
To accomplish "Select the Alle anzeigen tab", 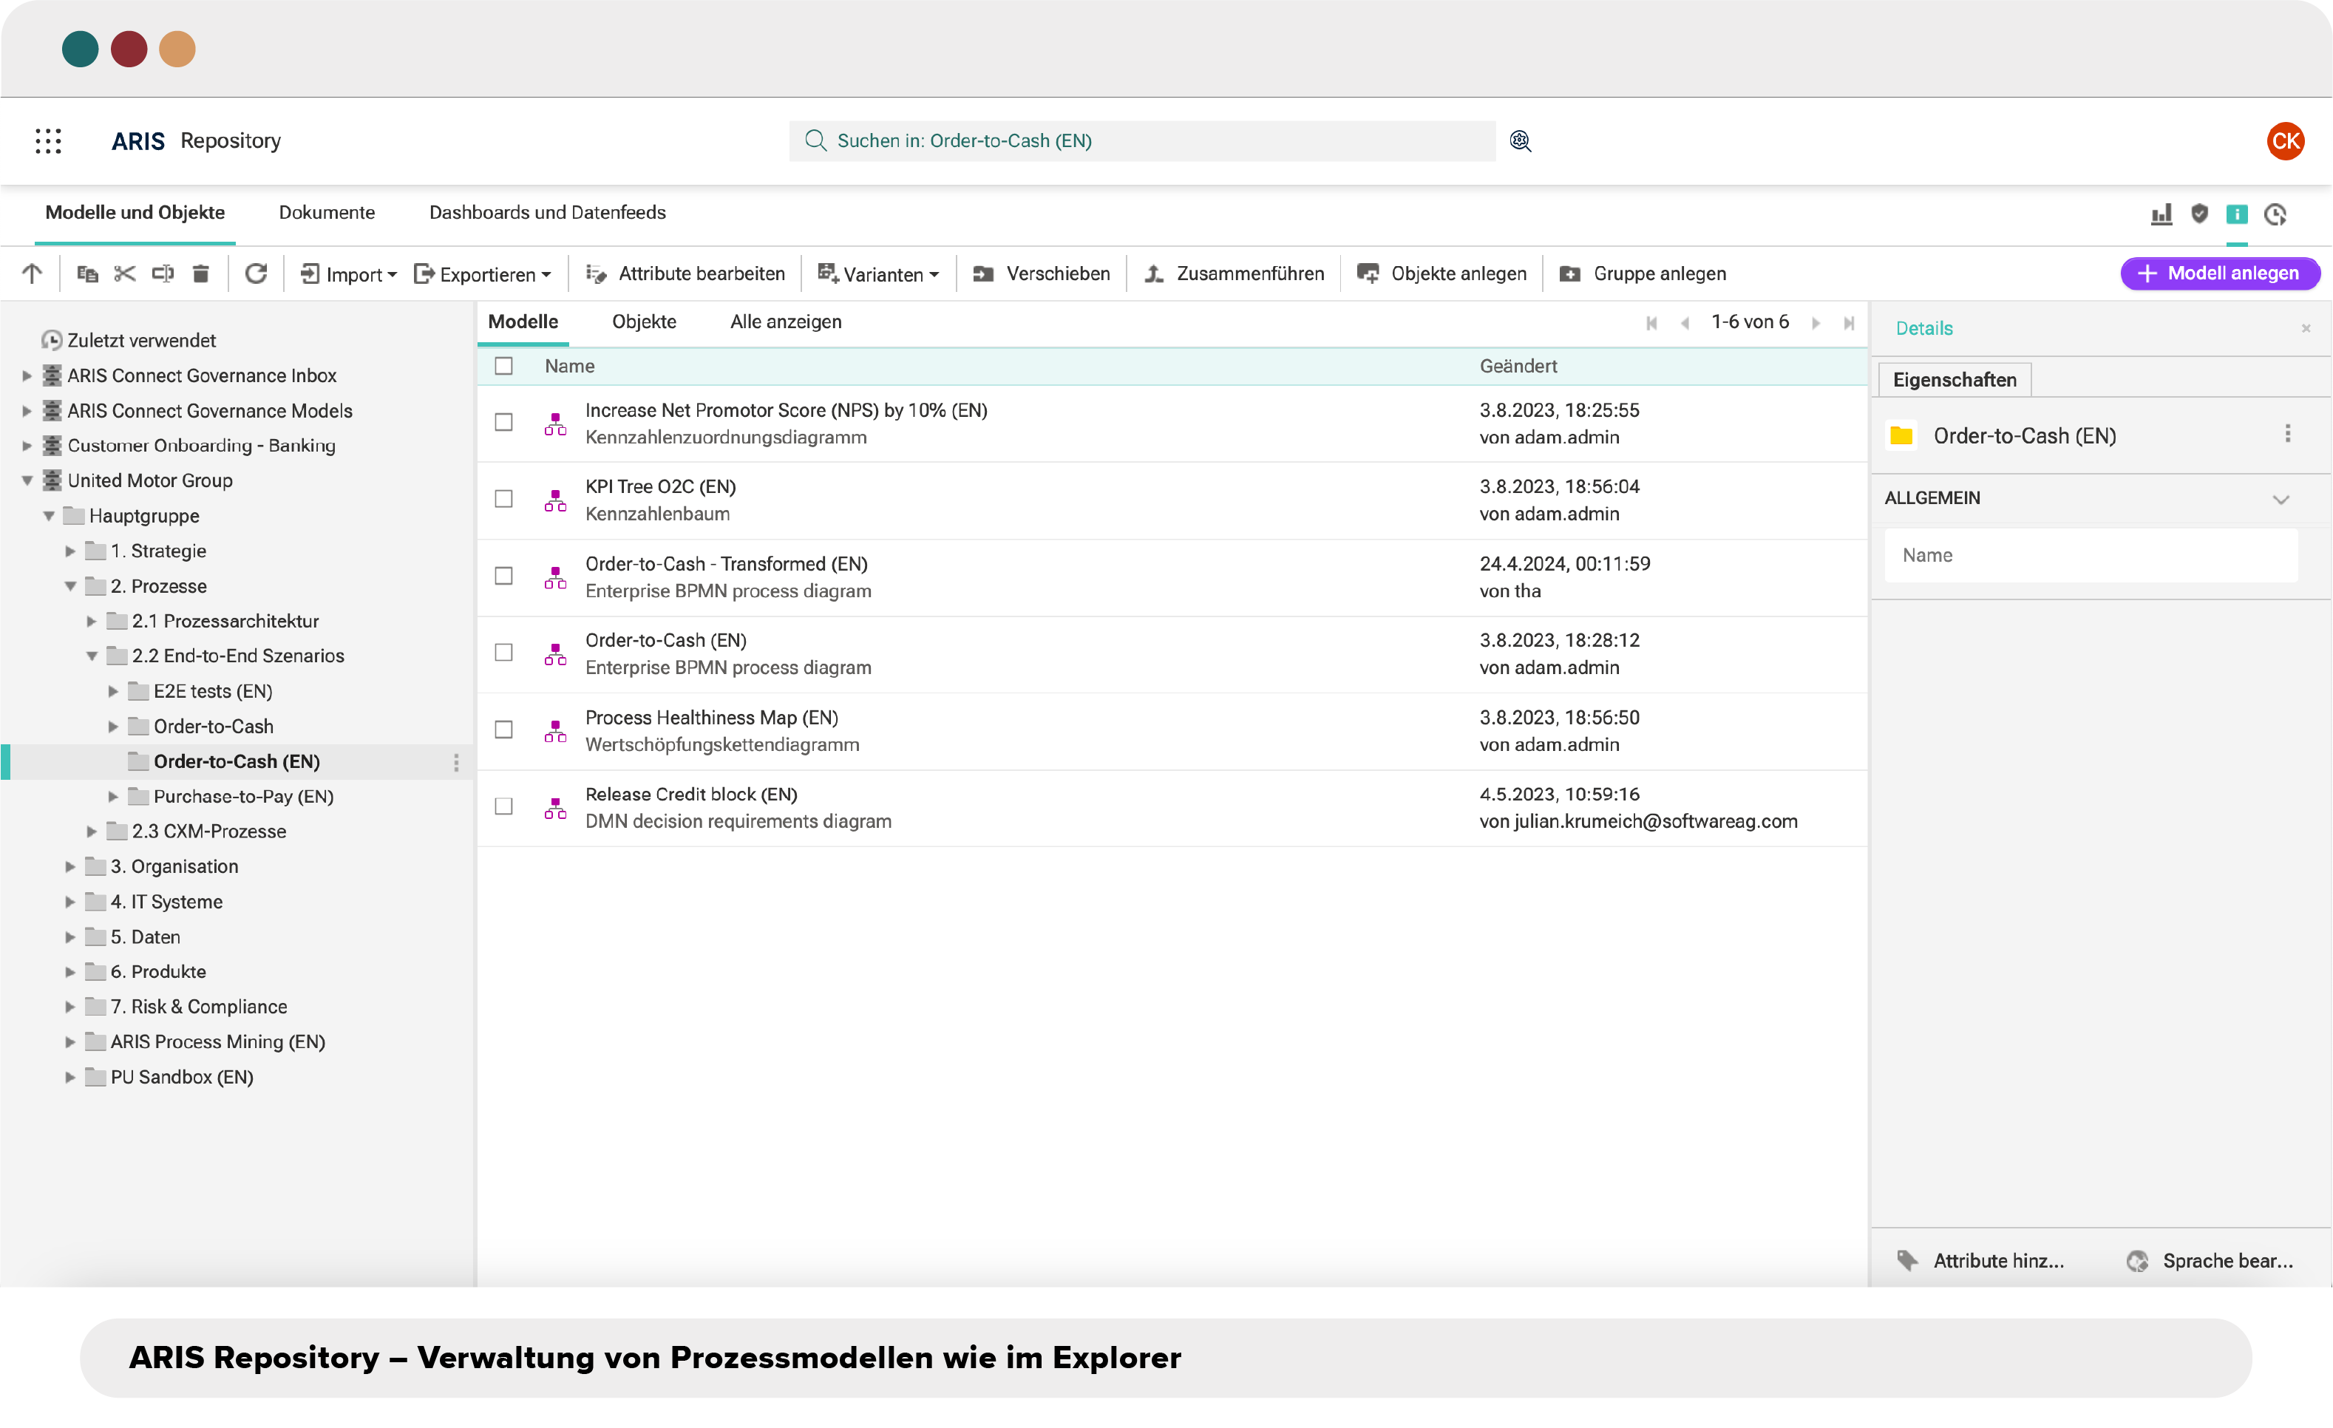I will coord(785,322).
